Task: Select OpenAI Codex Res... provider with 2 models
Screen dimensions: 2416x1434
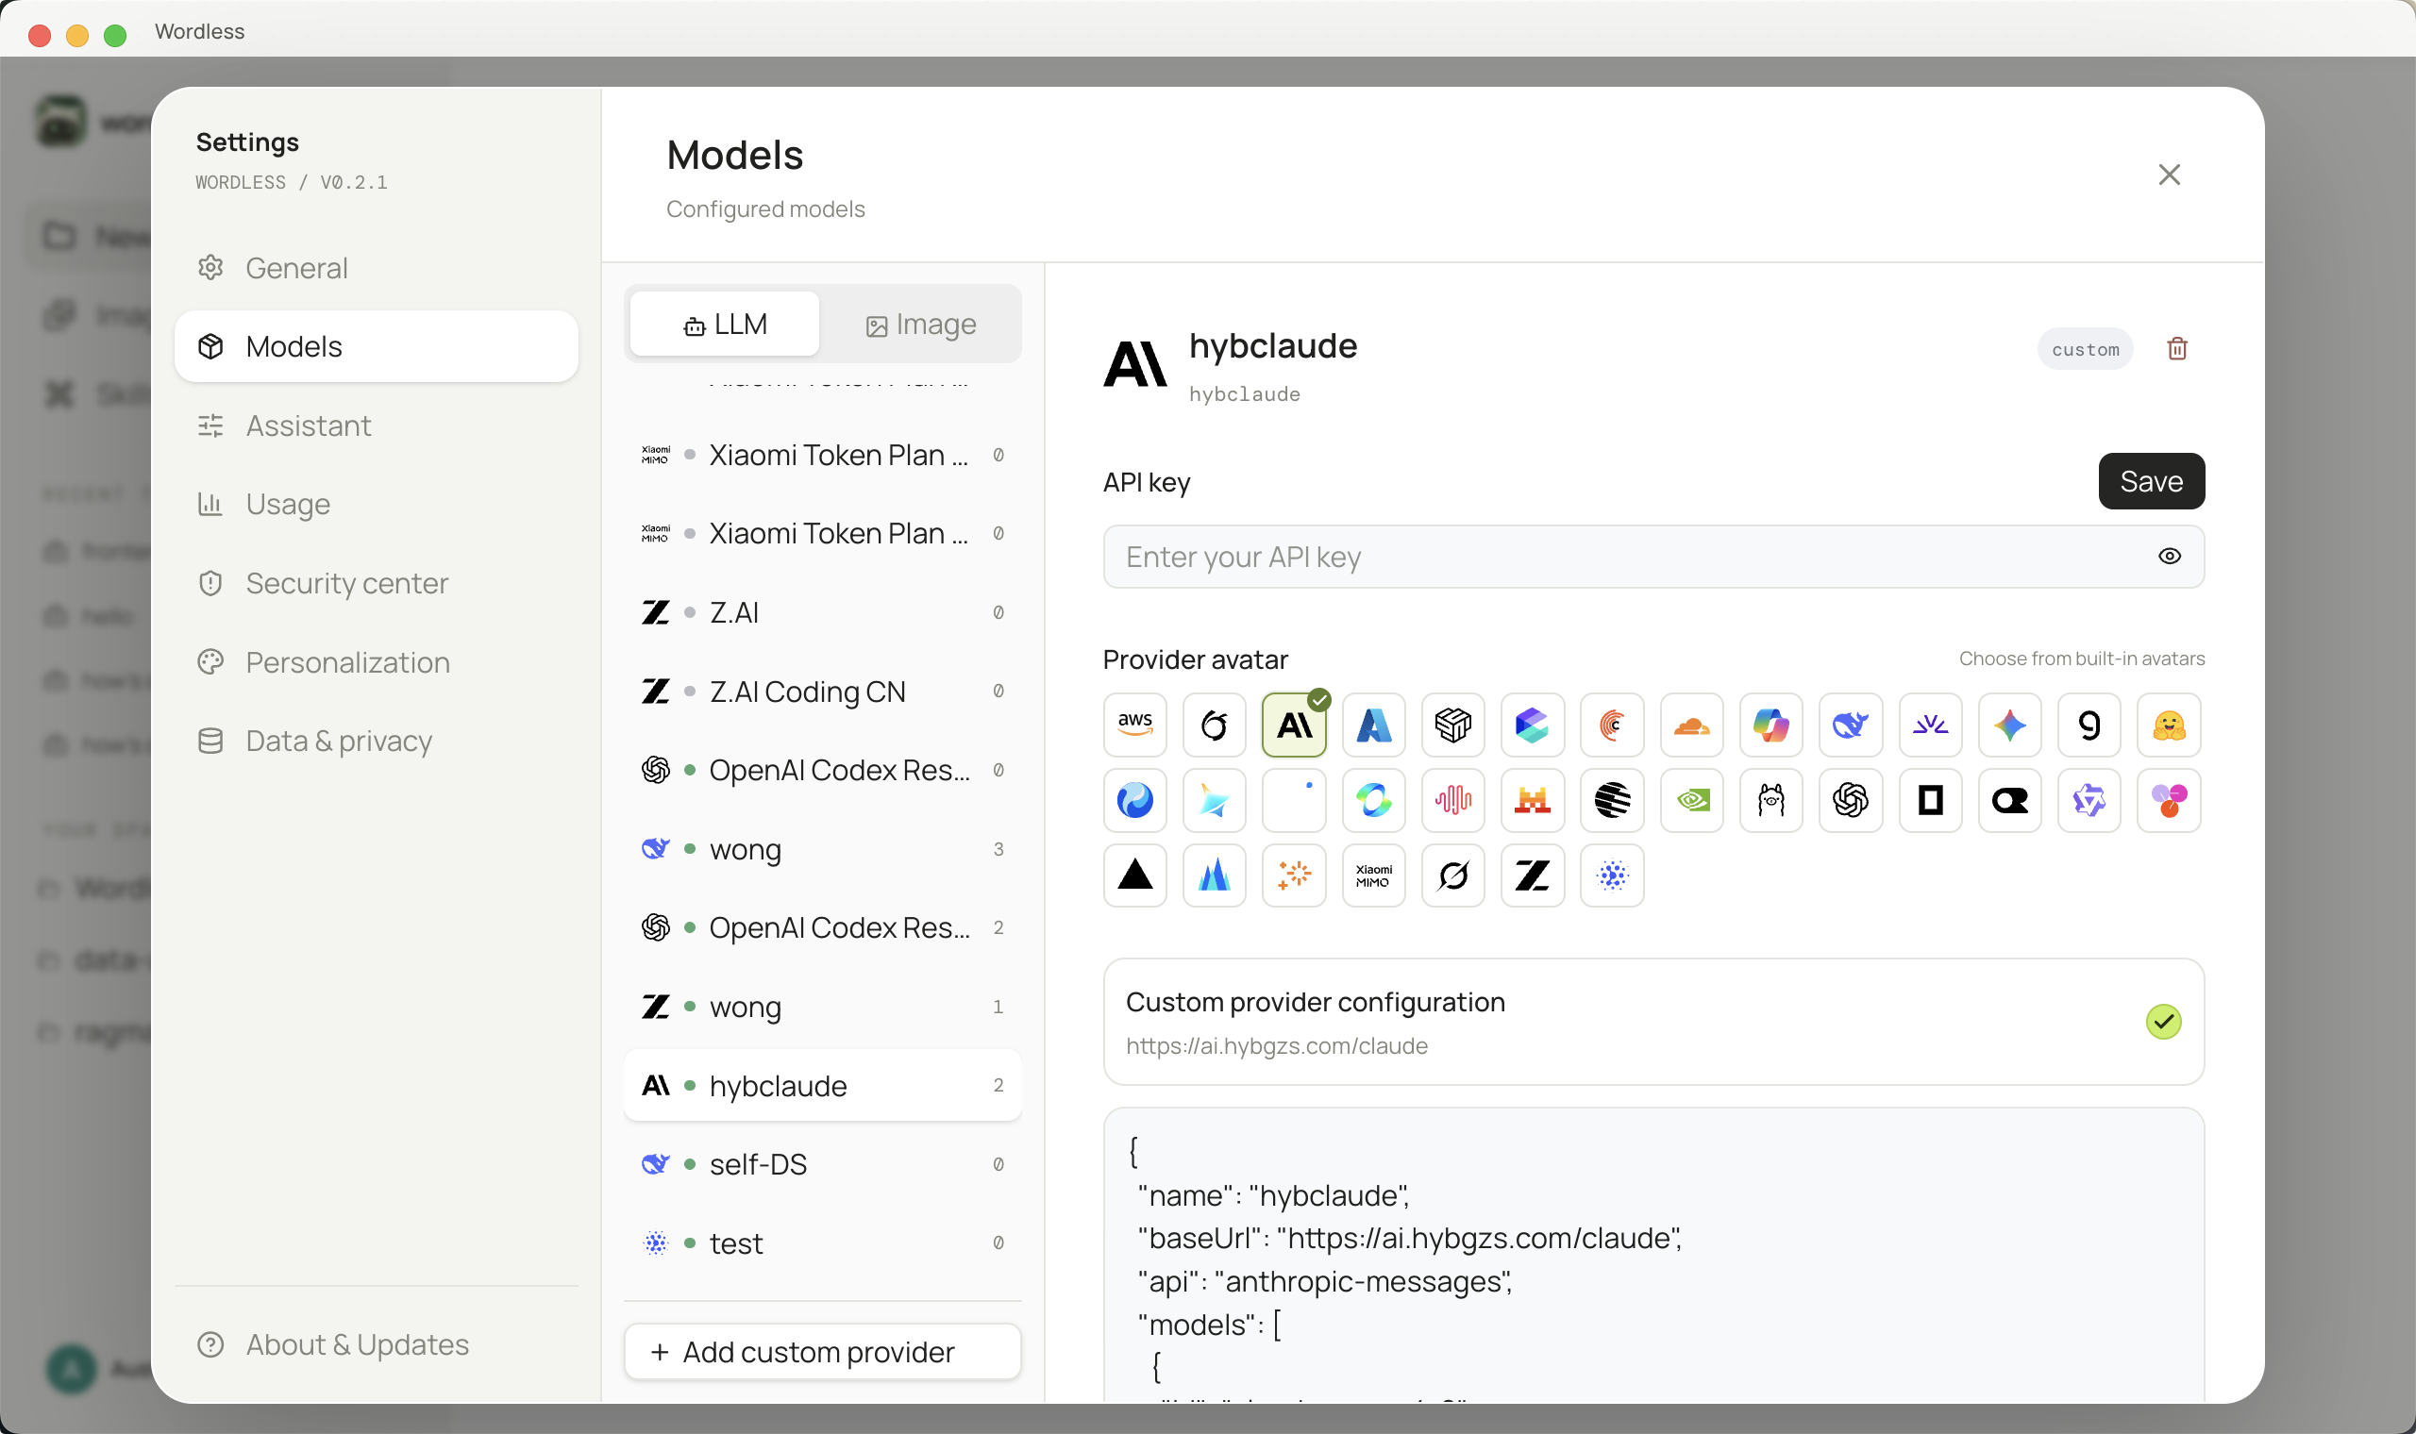Action: [x=822, y=927]
